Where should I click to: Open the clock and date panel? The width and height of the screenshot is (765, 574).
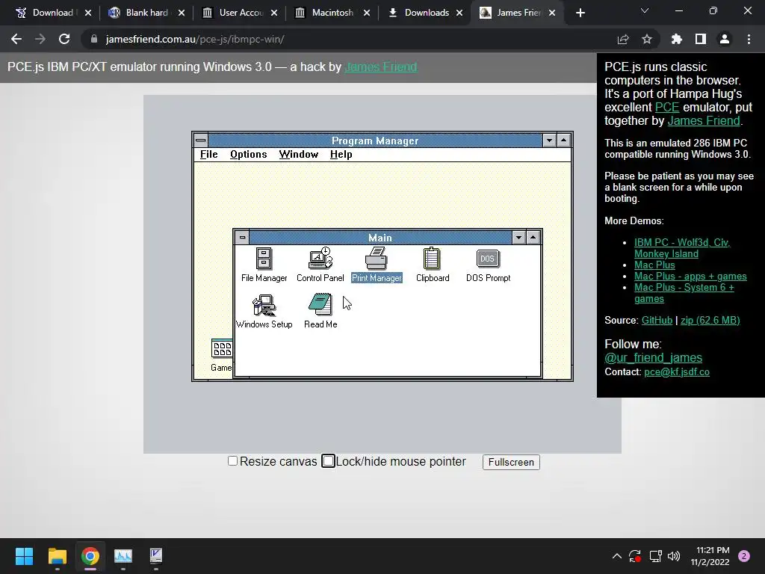(710, 556)
